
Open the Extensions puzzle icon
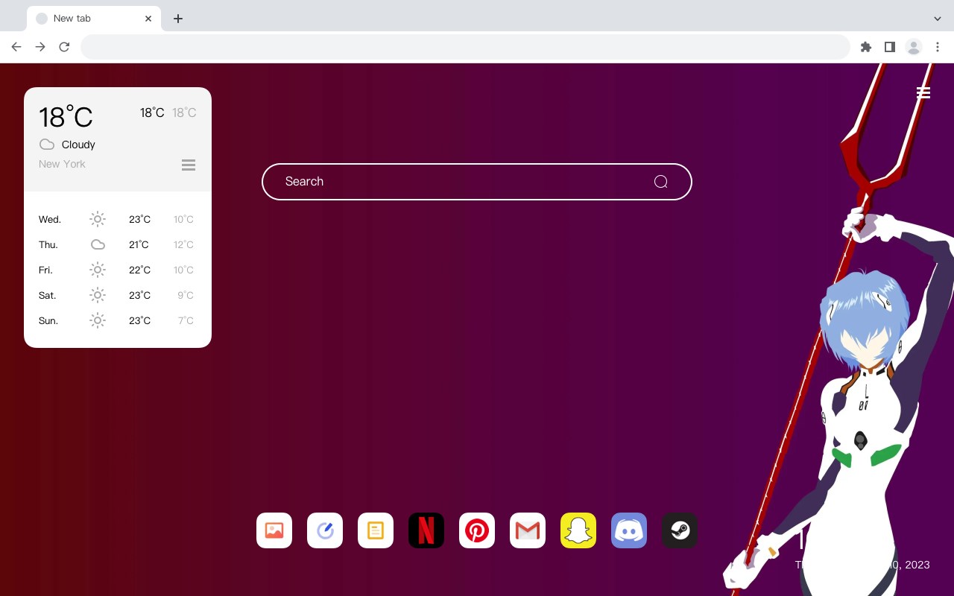pos(865,47)
